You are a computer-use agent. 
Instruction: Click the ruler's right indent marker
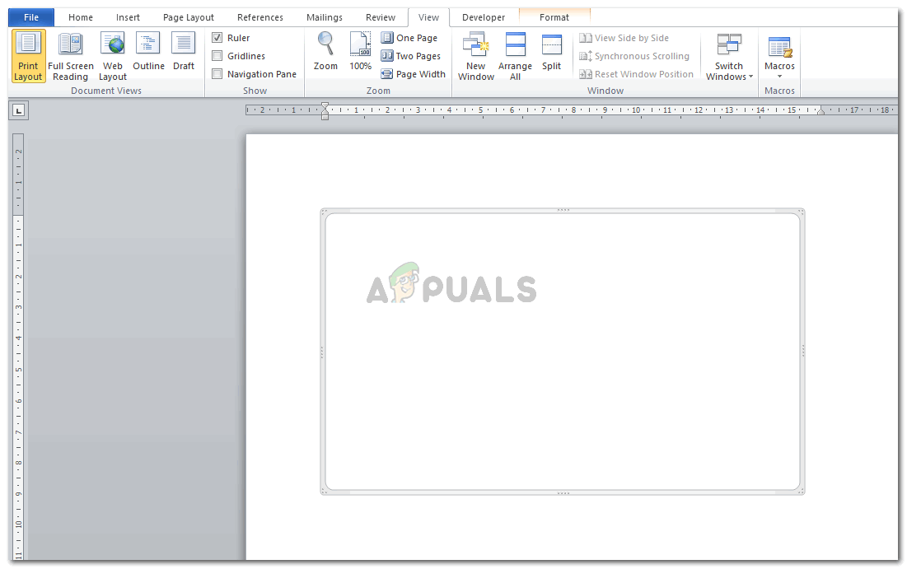(x=821, y=111)
